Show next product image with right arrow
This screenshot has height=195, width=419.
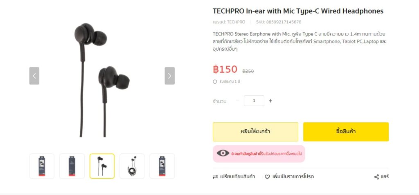[170, 76]
